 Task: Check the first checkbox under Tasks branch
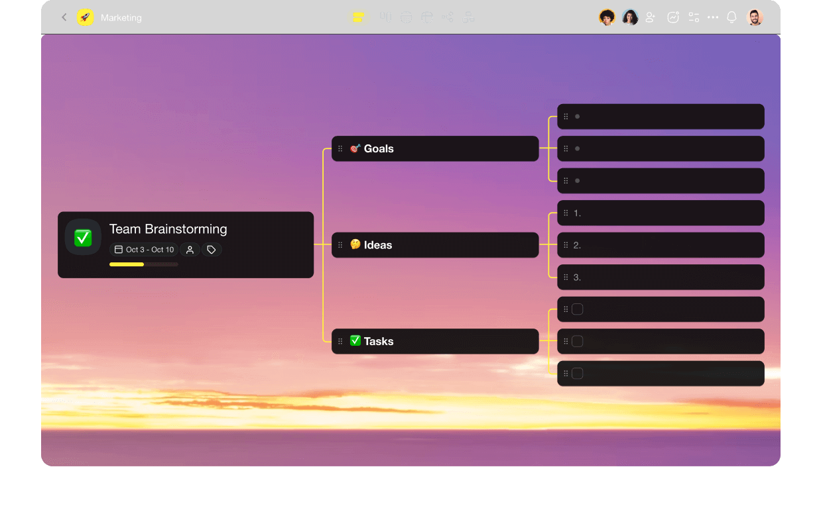[578, 309]
